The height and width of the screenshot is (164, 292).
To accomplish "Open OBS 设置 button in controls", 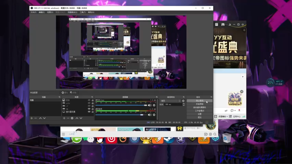I will coord(199,114).
